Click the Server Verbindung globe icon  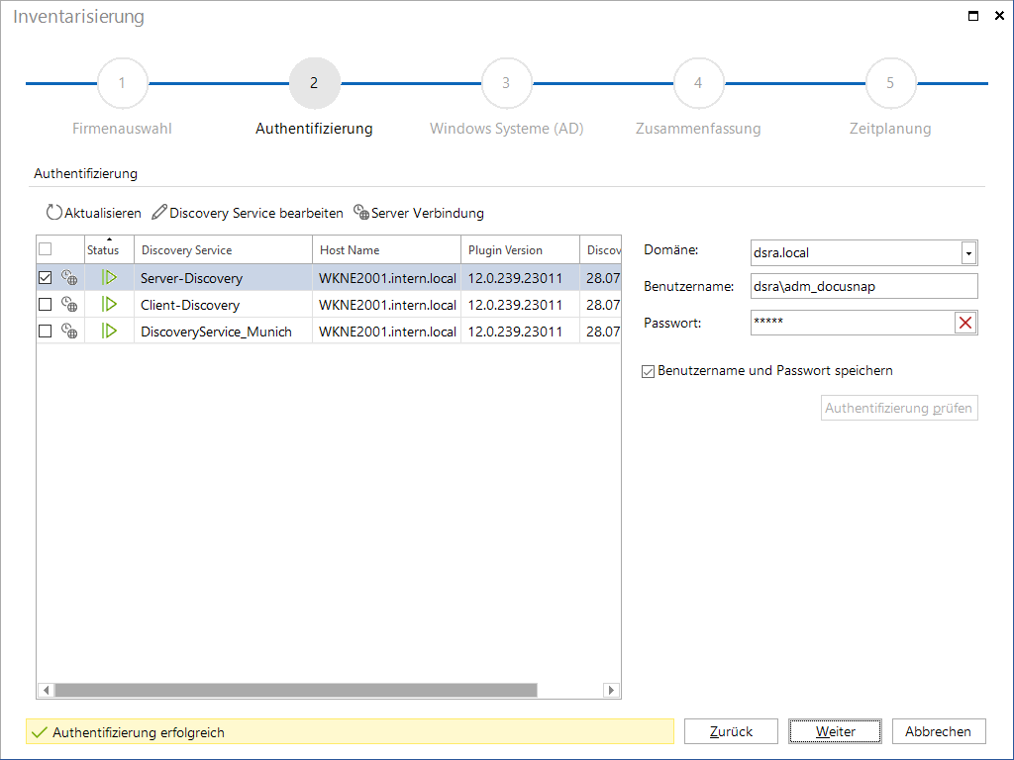click(x=360, y=212)
